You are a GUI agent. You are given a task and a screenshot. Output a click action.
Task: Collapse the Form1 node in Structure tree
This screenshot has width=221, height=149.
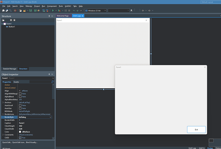2,24
